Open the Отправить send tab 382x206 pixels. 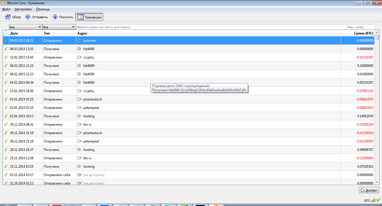(x=37, y=17)
